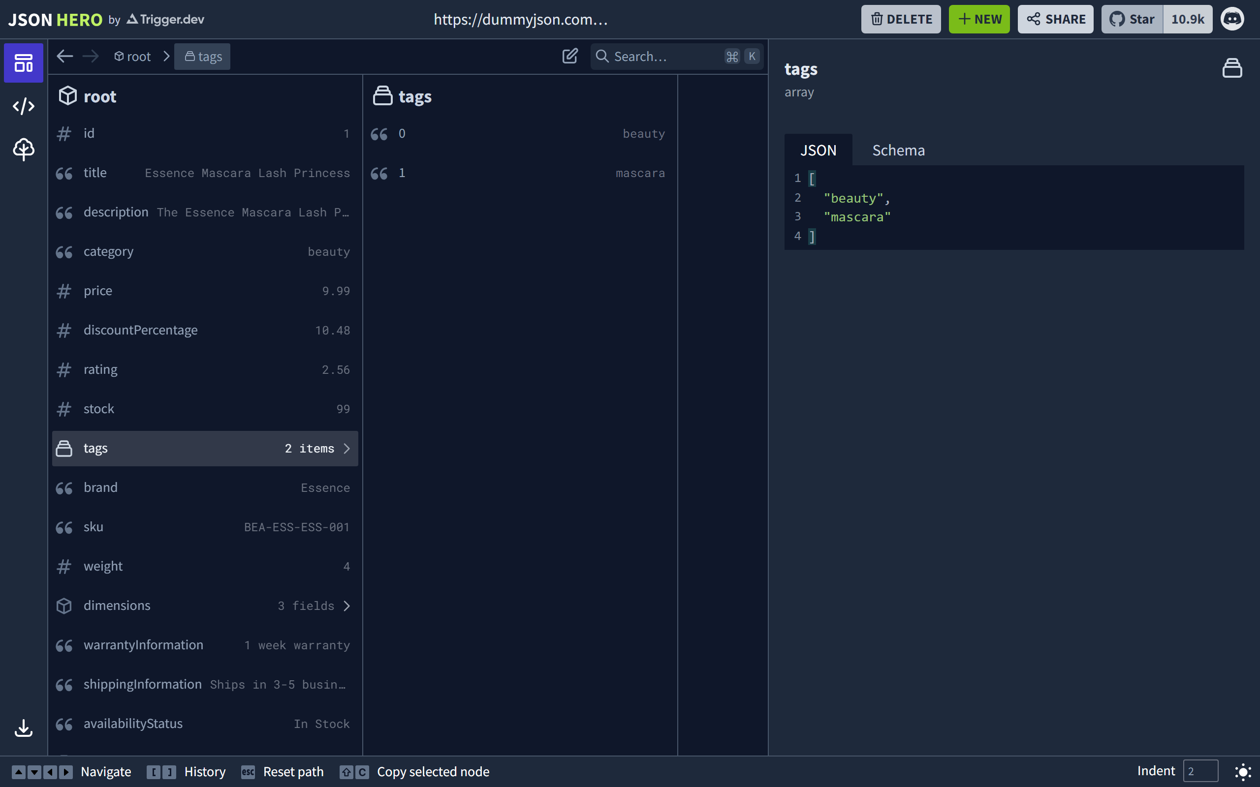This screenshot has height=787, width=1260.
Task: Select the rating row
Action: click(x=205, y=369)
